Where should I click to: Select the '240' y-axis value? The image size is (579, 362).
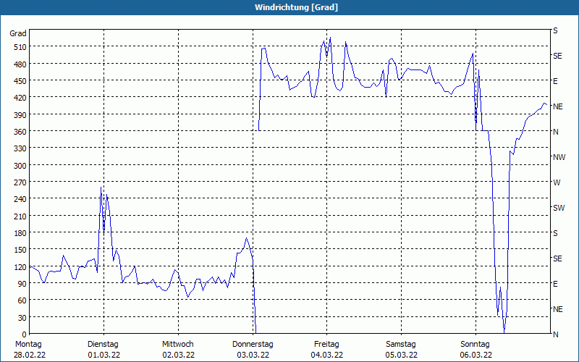20,200
